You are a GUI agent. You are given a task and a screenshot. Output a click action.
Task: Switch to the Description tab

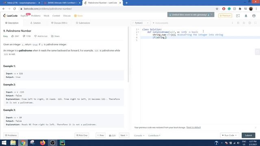coord(12,23)
